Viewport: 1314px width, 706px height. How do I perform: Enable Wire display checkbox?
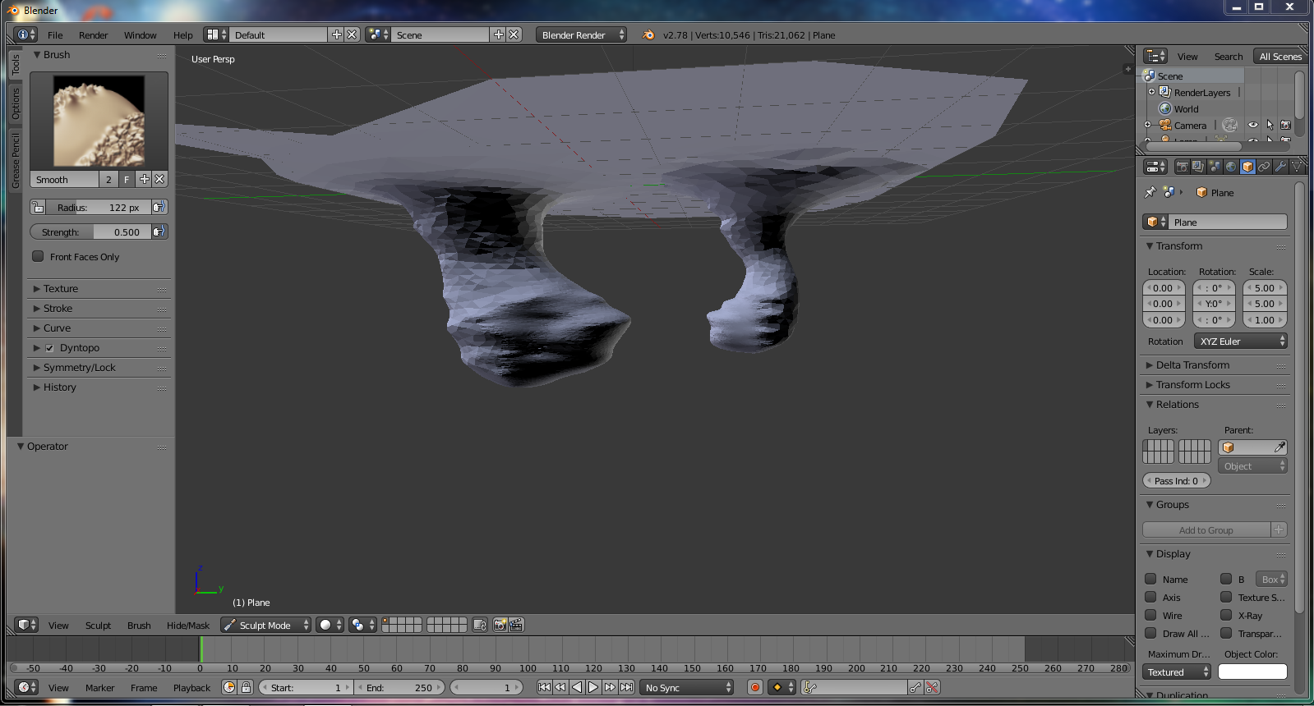coord(1150,615)
